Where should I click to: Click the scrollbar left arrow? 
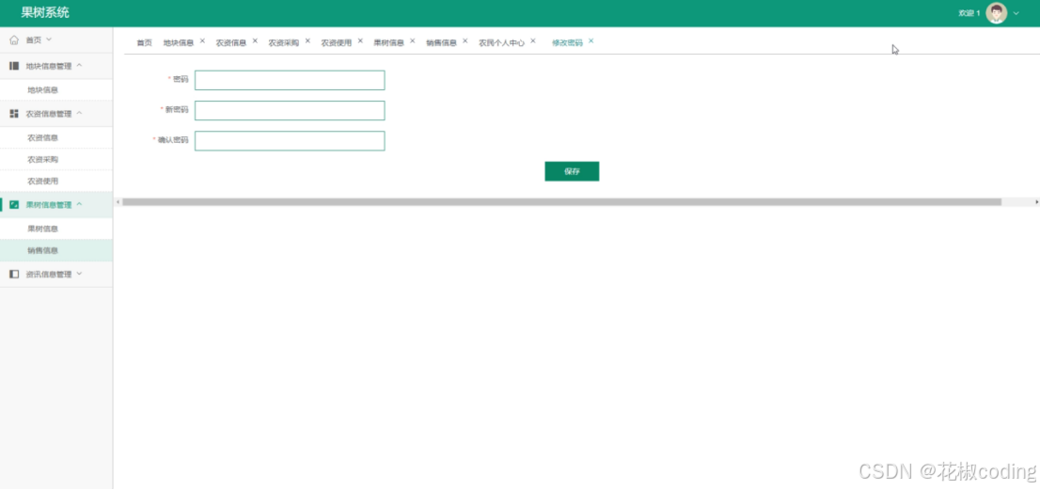pos(118,201)
